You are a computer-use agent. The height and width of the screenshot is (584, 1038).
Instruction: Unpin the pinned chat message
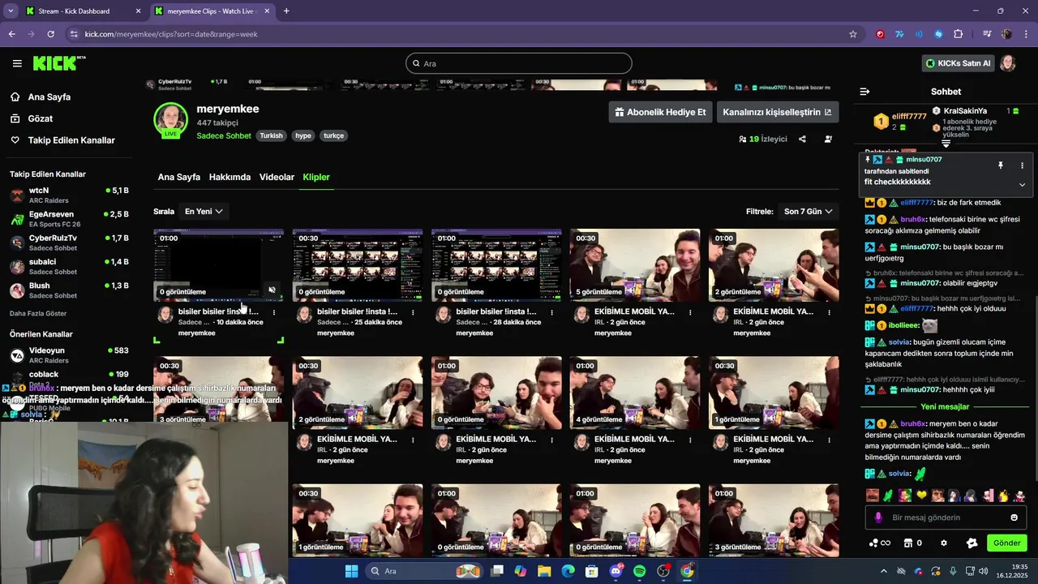[x=1000, y=165]
